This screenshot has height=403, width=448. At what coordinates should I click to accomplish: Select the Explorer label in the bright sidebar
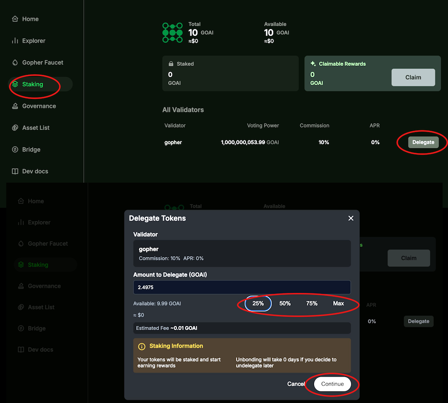point(34,41)
